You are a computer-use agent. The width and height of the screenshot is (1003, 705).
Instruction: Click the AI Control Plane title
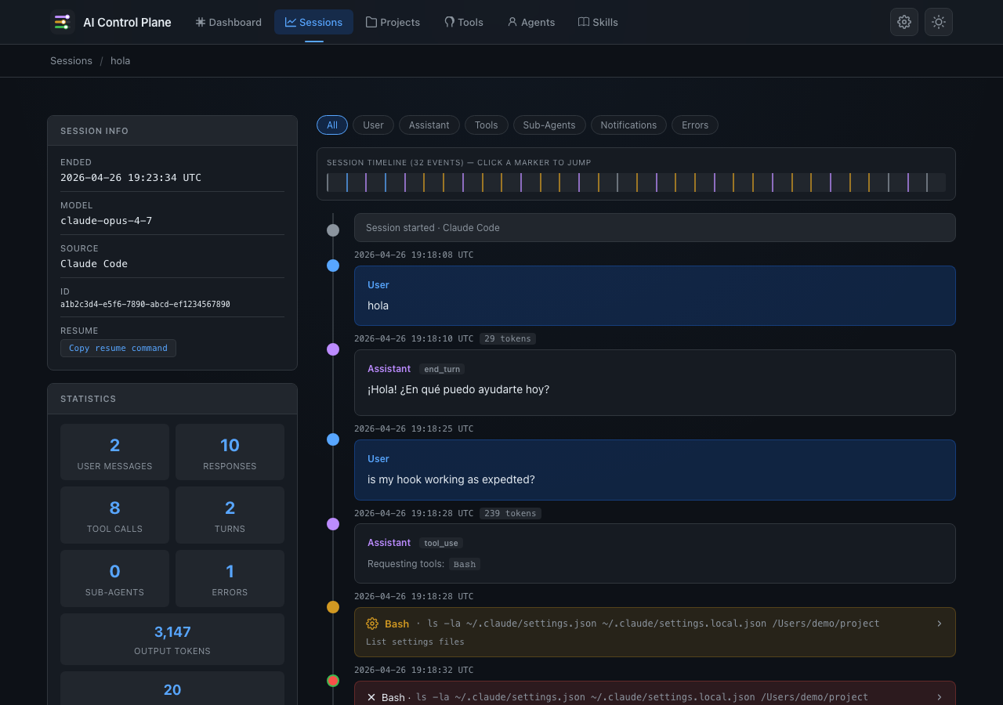click(x=127, y=22)
